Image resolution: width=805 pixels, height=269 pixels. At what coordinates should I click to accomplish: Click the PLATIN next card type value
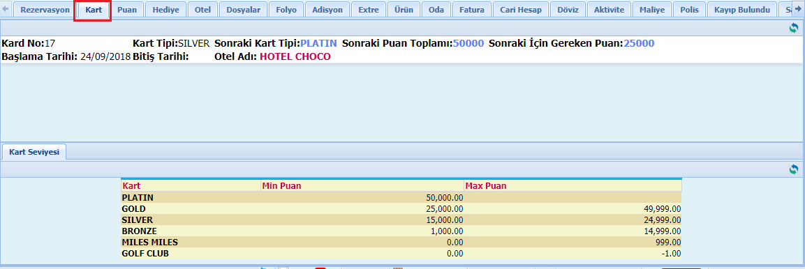[318, 43]
